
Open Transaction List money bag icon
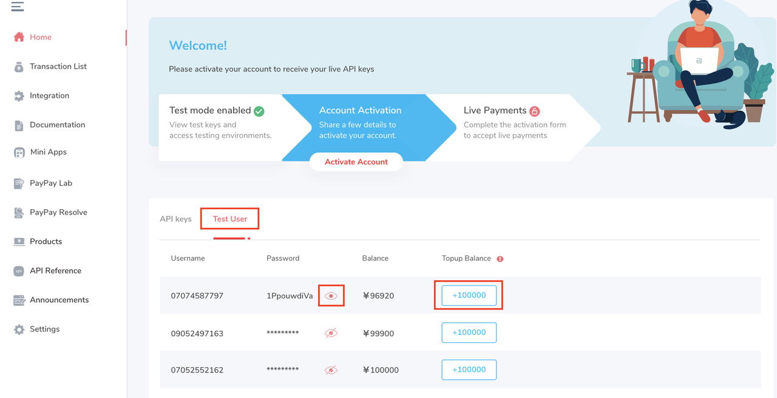tap(19, 67)
